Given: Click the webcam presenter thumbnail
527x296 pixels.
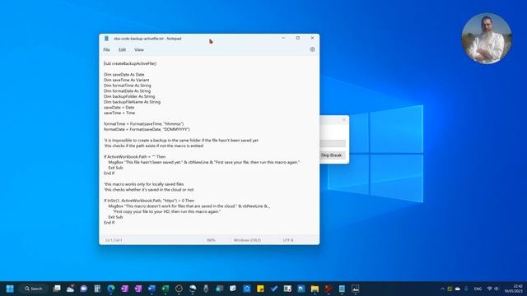Looking at the screenshot, I should tap(487, 39).
